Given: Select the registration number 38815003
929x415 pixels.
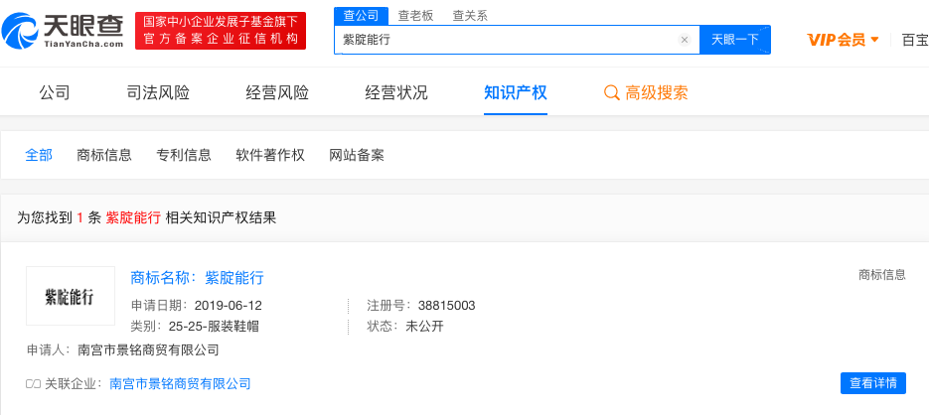Looking at the screenshot, I should 446,306.
